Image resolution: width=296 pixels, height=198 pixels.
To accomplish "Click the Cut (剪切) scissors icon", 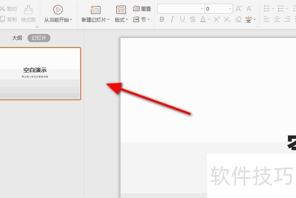I will tap(2, 9).
